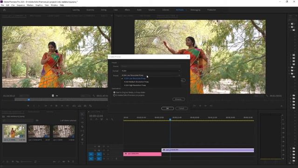Open Program monitor button editor plus icon
Screen dimensions: 298x168
click(281, 106)
